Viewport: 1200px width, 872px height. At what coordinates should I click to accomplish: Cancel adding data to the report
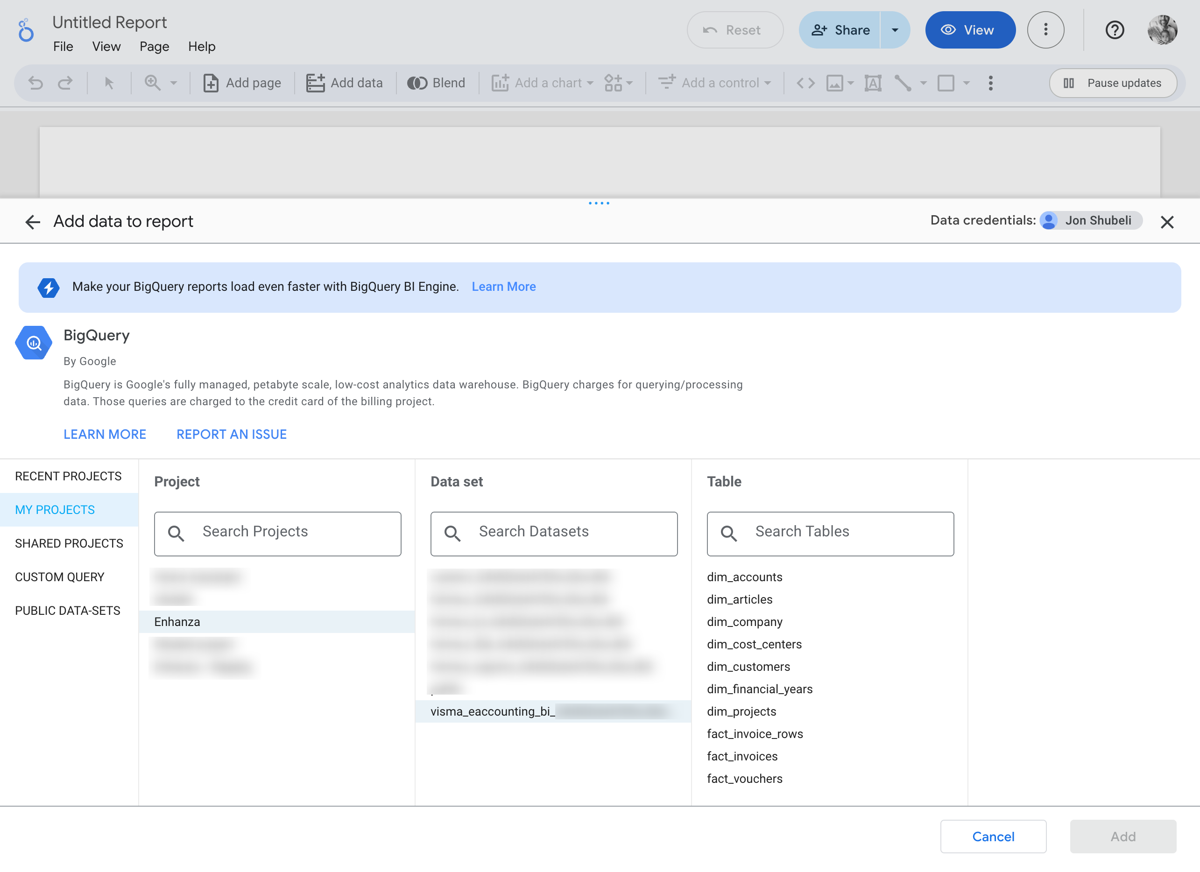point(993,836)
